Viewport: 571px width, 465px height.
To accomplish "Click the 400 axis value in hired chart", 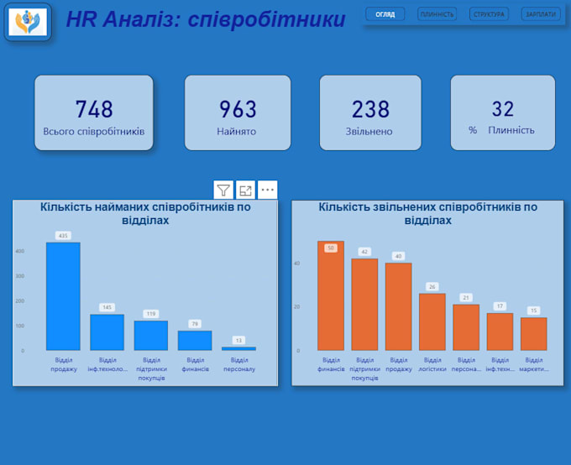I will [20, 251].
